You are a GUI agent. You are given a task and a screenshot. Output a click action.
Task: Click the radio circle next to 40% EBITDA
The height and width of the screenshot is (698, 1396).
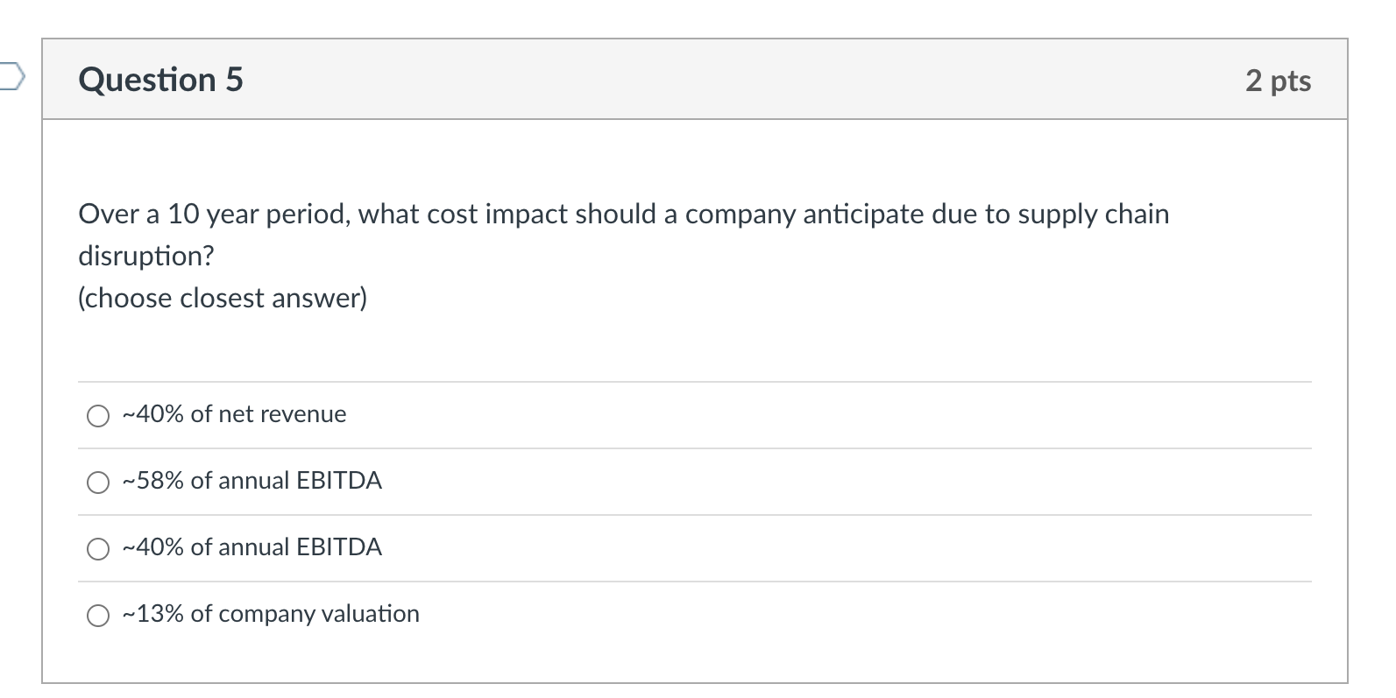point(98,549)
